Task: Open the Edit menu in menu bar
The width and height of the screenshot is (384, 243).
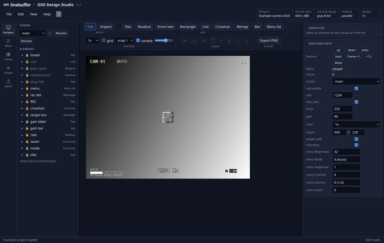Action: click(21, 14)
